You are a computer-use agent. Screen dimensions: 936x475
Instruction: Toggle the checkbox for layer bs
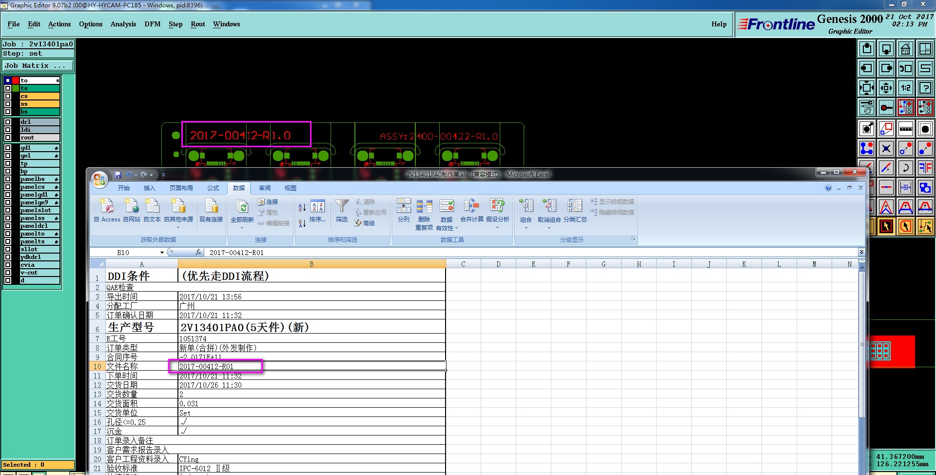(8, 112)
